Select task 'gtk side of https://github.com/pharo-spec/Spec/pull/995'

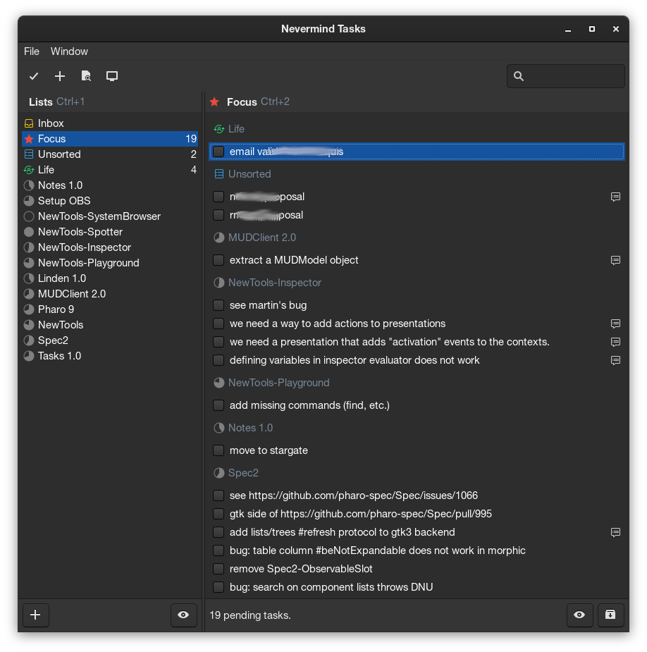tap(417, 514)
